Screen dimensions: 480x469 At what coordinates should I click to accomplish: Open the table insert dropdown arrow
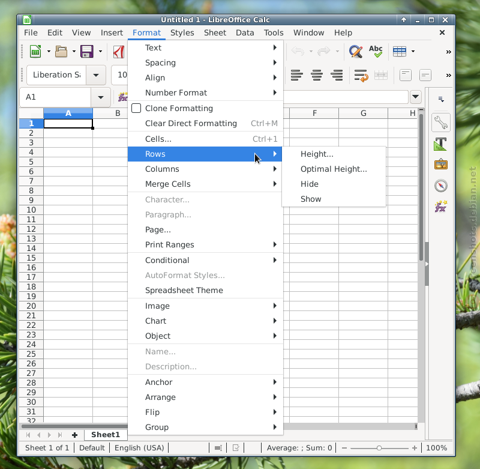pyautogui.click(x=413, y=52)
